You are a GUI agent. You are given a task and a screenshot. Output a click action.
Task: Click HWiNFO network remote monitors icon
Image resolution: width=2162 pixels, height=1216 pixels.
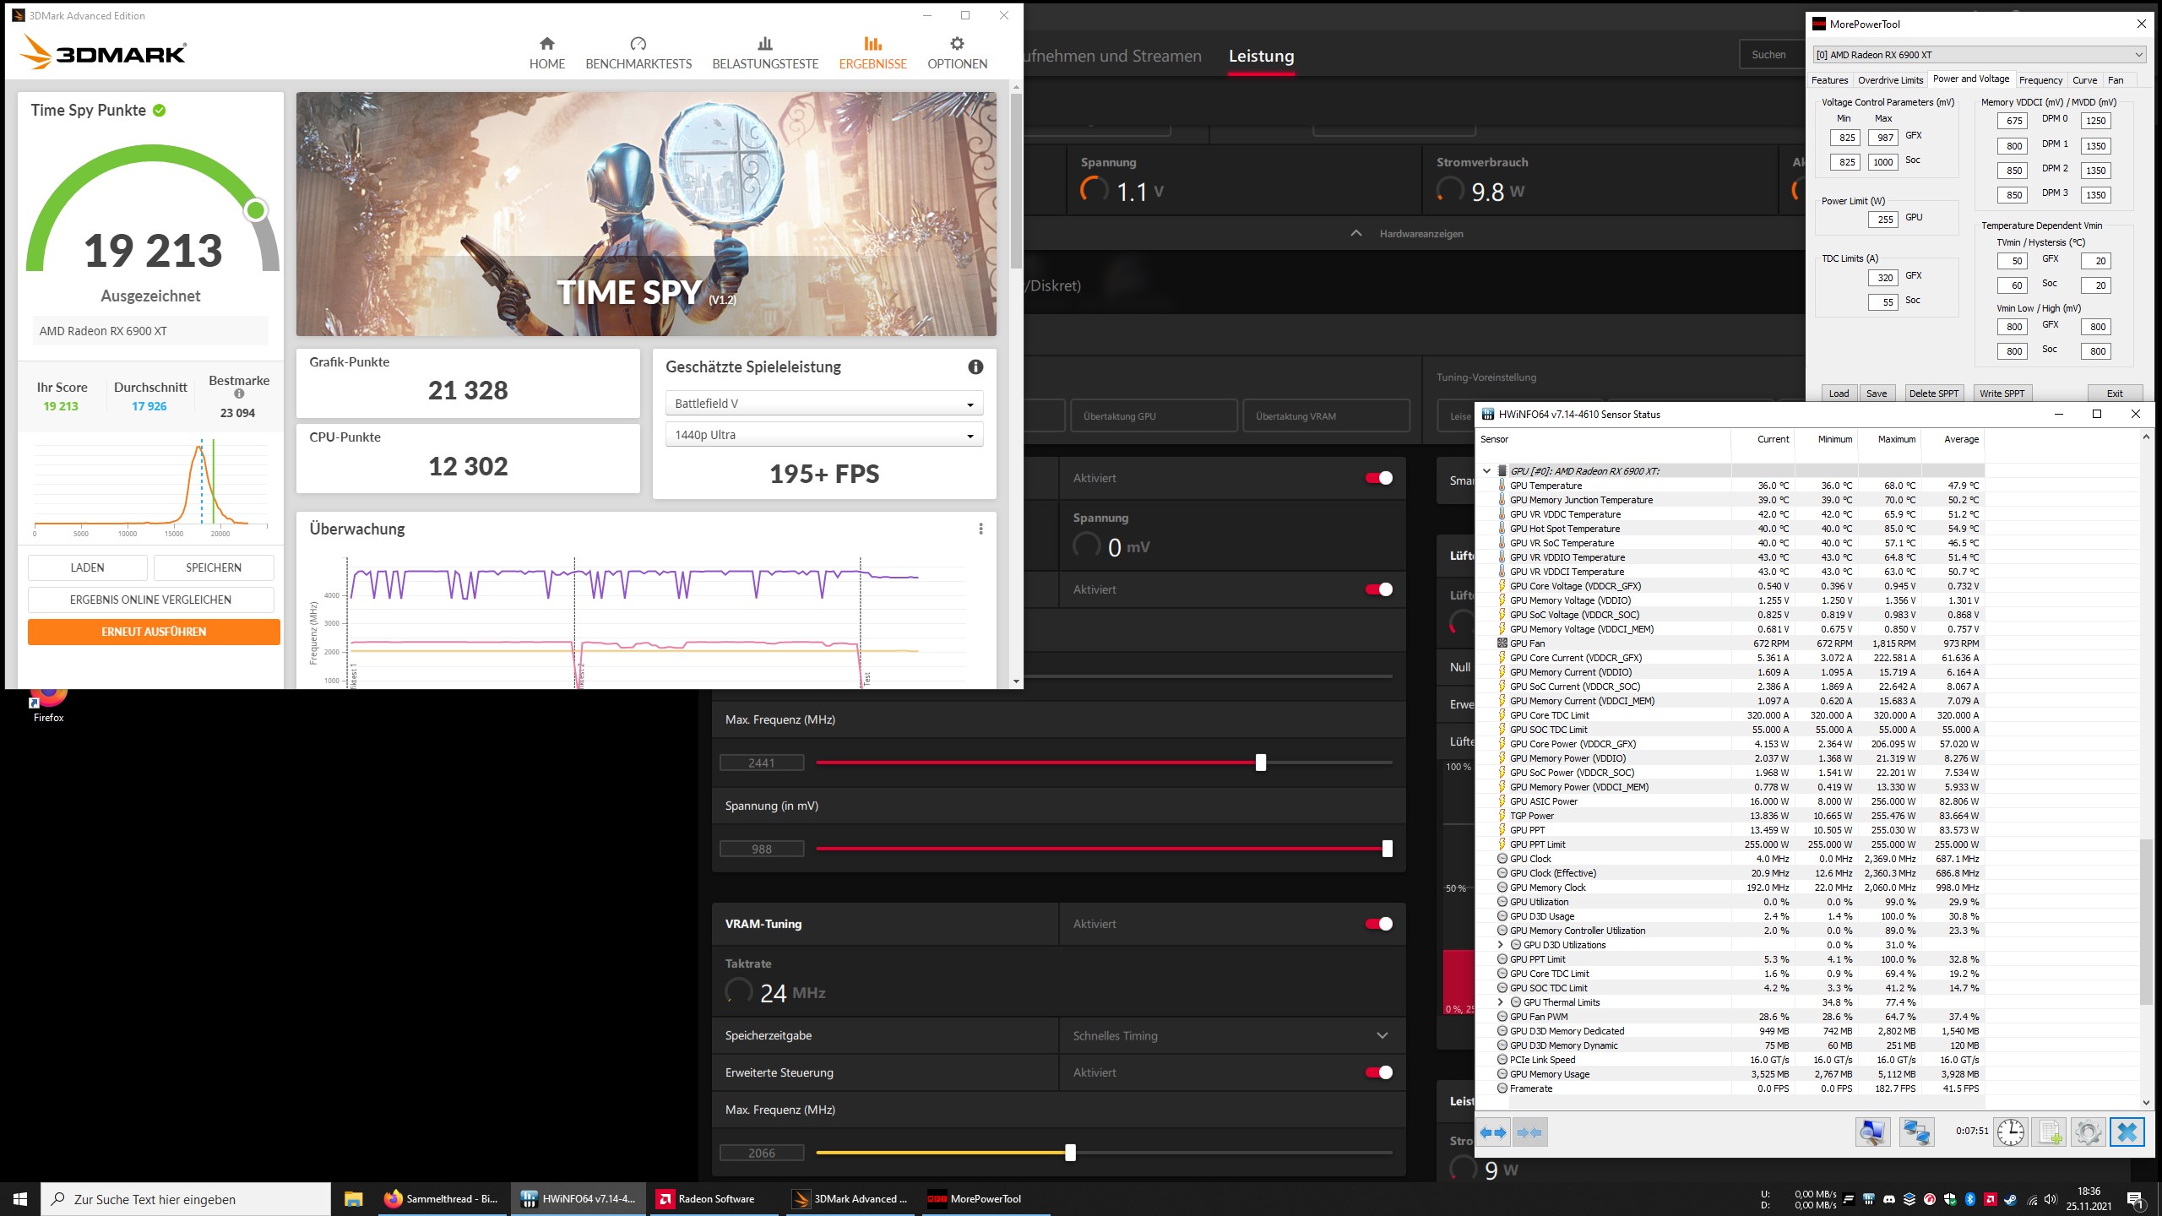pyautogui.click(x=1916, y=1132)
